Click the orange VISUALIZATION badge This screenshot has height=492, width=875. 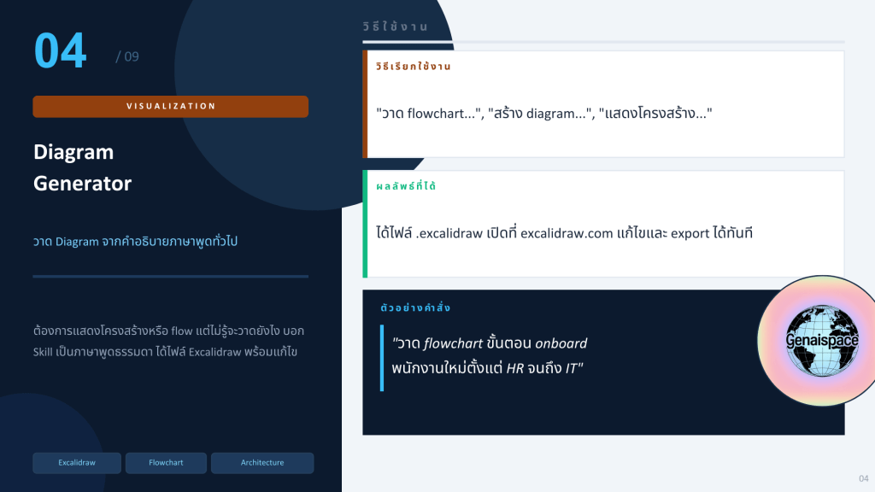point(170,107)
